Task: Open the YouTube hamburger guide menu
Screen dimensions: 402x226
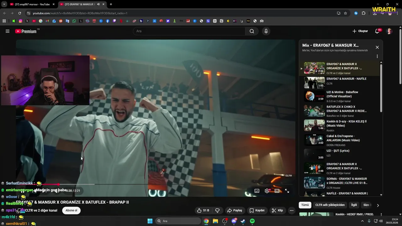Action: [8, 31]
